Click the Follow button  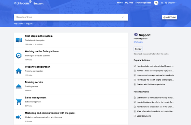(x=138, y=49)
